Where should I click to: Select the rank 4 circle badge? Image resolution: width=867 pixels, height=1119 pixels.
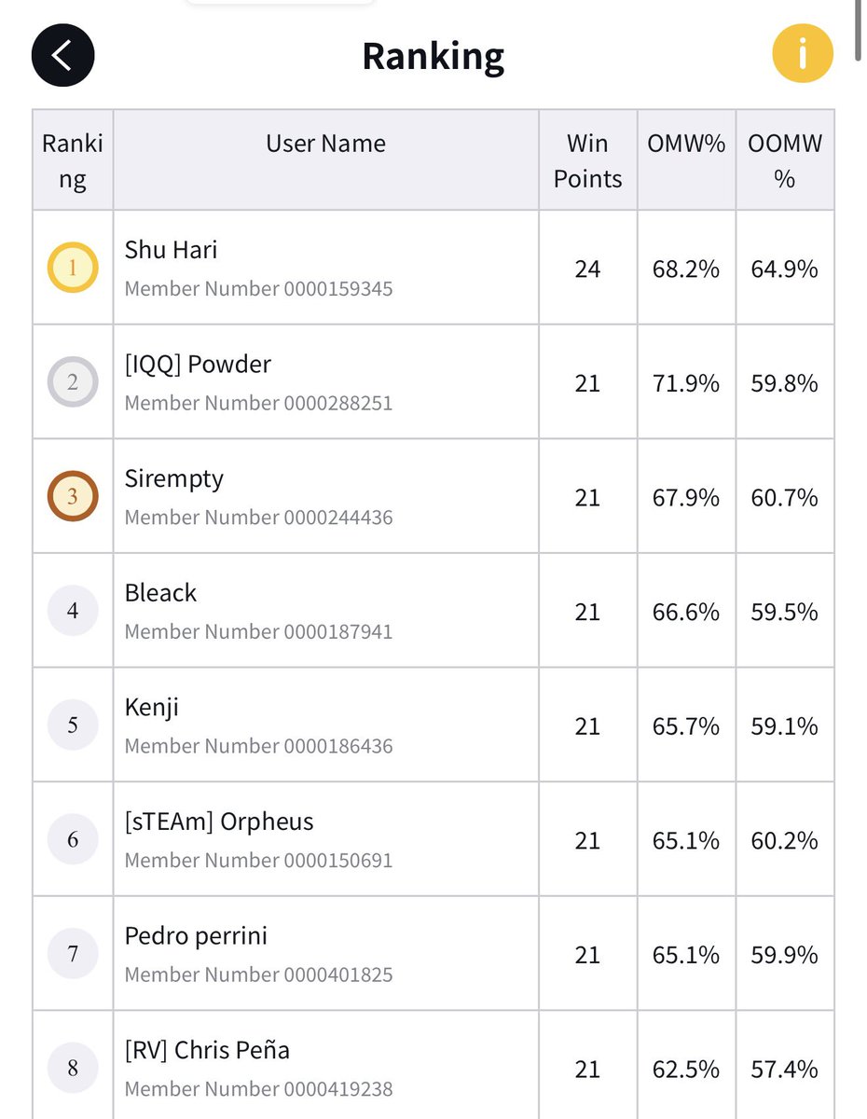pos(73,611)
